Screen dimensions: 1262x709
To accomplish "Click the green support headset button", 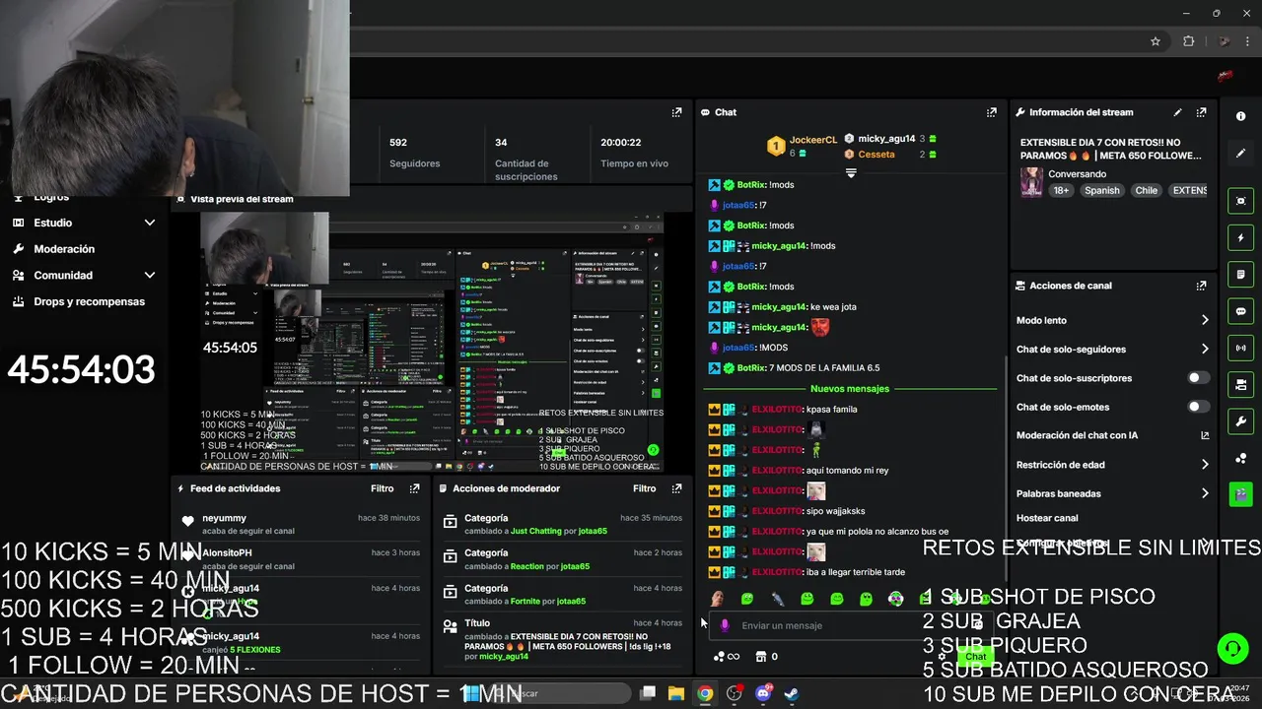I will pos(1232,648).
